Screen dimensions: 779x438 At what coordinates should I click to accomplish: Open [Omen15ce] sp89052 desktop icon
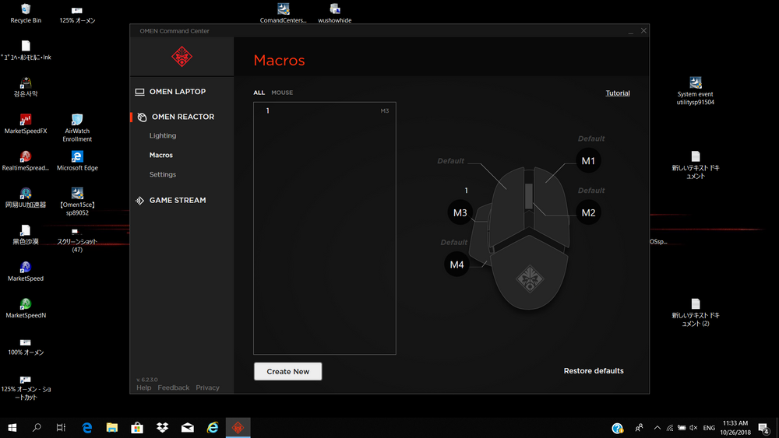[77, 201]
